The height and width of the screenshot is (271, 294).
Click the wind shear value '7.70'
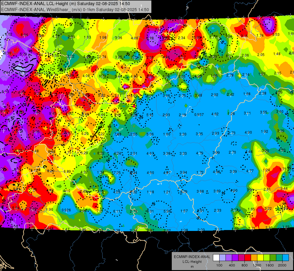pyautogui.click(x=134, y=57)
